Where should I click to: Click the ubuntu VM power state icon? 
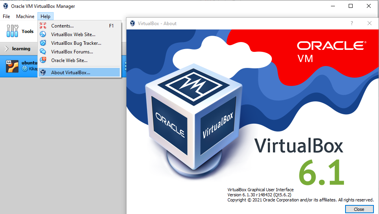[x=25, y=69]
